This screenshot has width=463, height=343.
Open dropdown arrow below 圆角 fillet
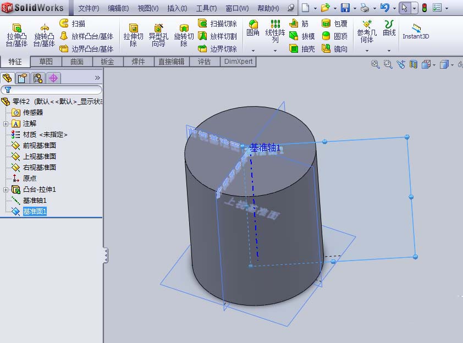pos(253,51)
